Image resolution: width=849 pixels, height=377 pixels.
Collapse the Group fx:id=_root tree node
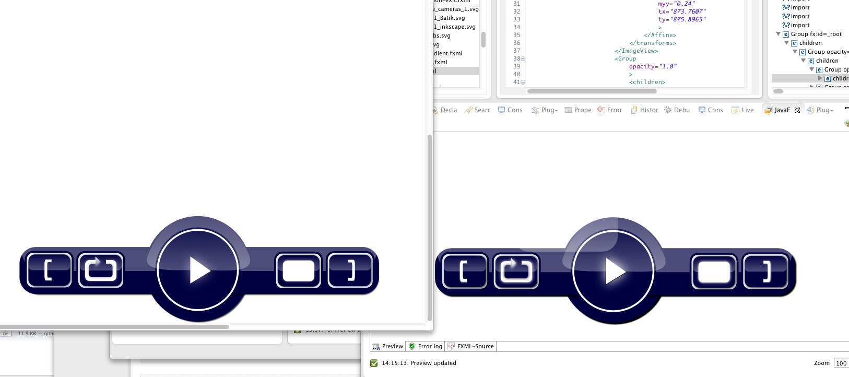coord(778,34)
